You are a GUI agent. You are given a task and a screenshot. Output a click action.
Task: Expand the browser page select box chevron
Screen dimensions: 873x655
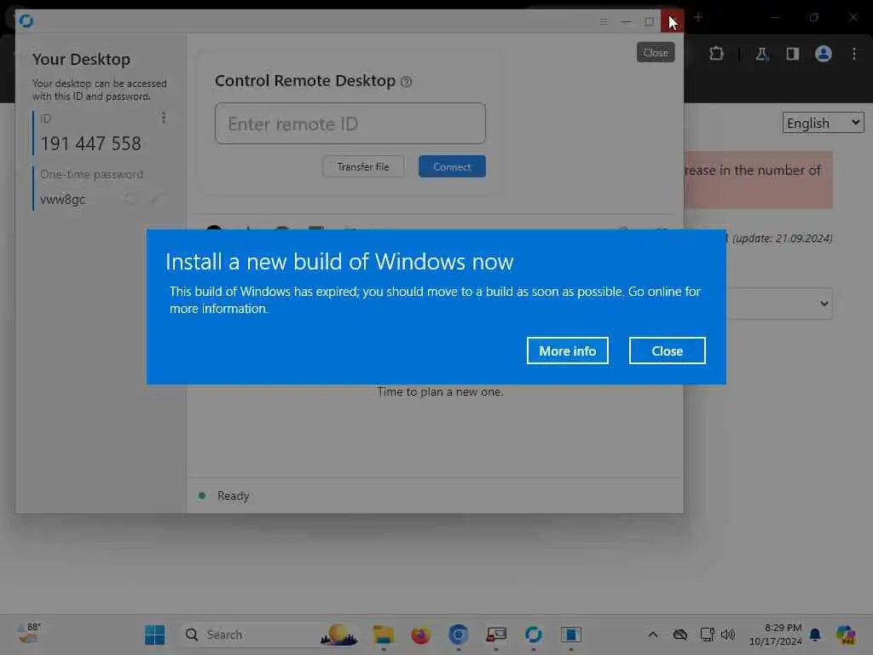824,304
